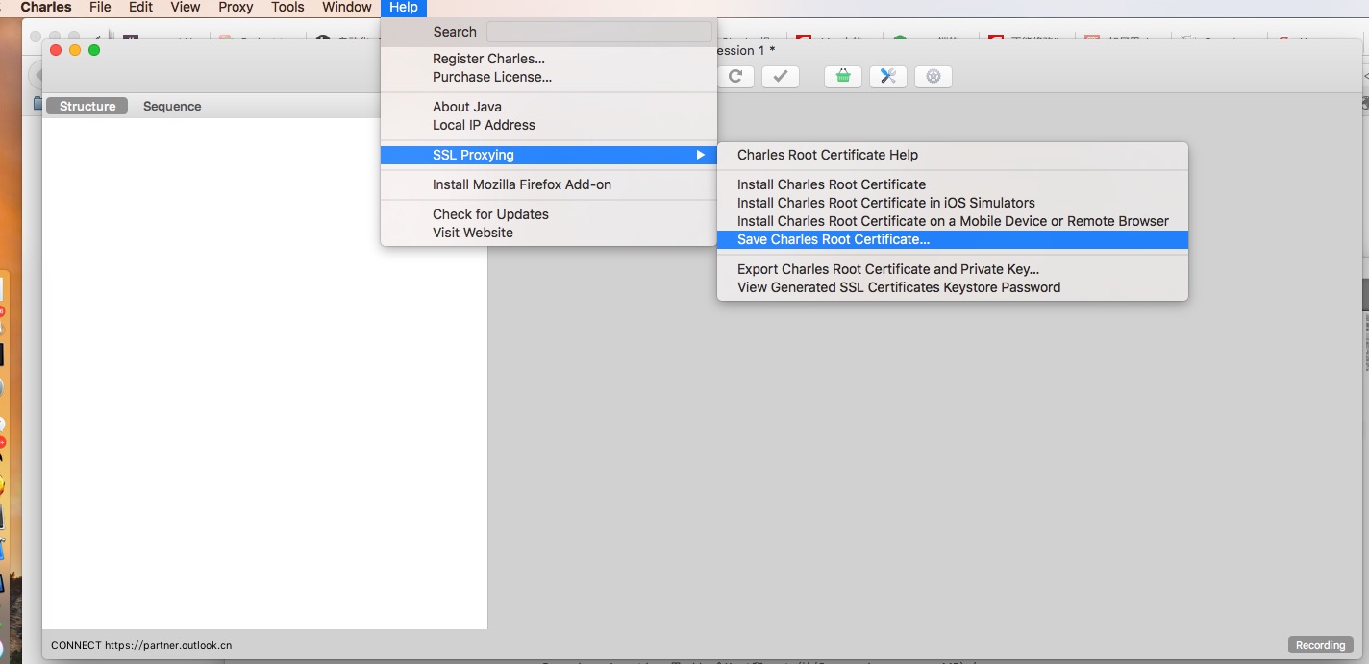Screen dimensions: 1369x664
Task: Open the File menu
Action: [x=100, y=8]
